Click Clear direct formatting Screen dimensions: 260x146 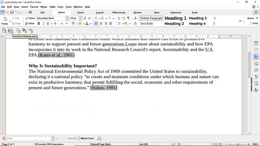pyautogui.click(x=30, y=24)
